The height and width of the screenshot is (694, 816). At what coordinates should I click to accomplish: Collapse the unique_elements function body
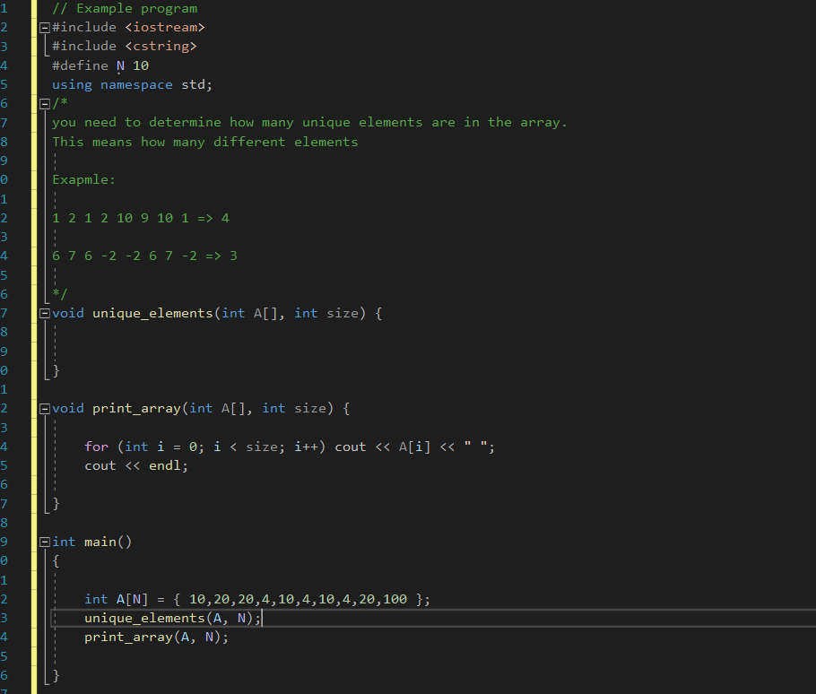[x=44, y=312]
